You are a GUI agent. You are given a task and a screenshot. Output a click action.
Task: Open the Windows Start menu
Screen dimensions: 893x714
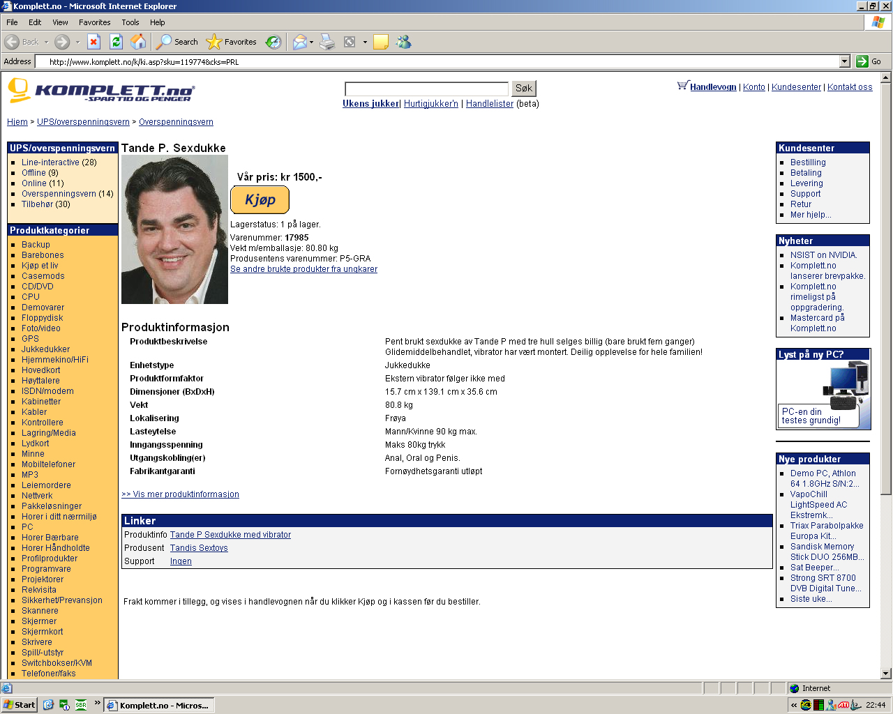pyautogui.click(x=19, y=705)
